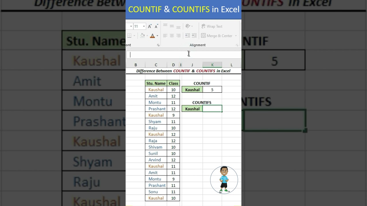The width and height of the screenshot is (367, 206).
Task: Click inside the formula bar
Action: 183,55
